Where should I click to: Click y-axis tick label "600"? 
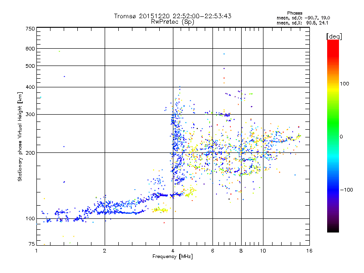pos(30,49)
